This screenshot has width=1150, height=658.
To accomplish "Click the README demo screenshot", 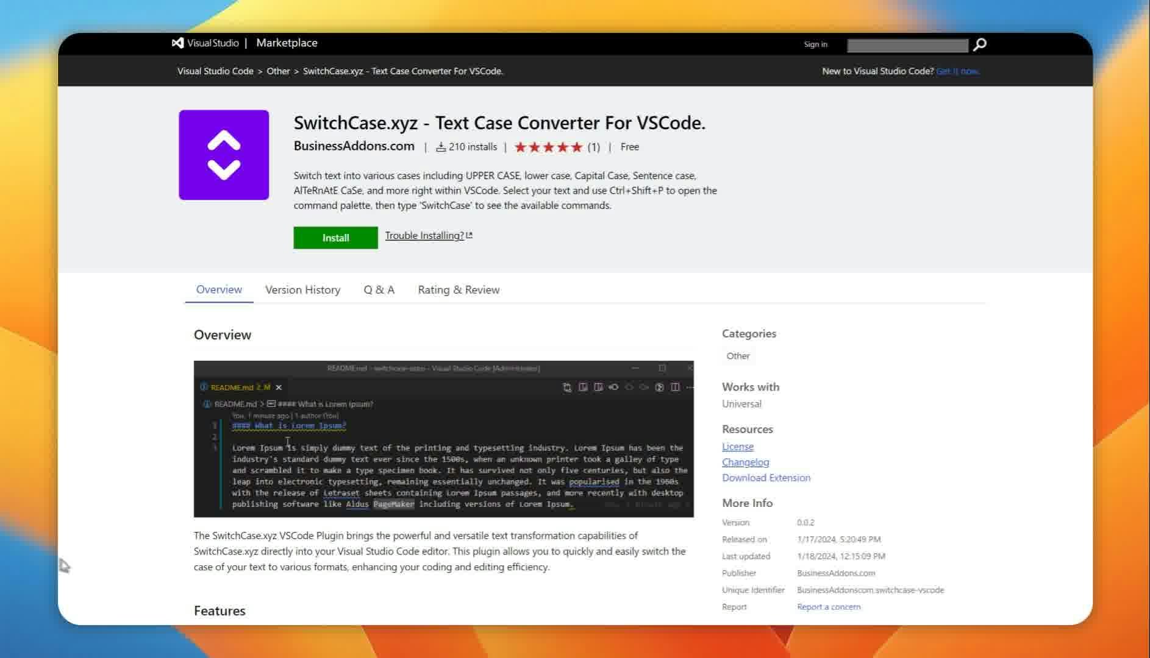I will 443,439.
